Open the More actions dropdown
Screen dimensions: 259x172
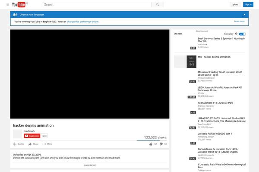[47, 144]
